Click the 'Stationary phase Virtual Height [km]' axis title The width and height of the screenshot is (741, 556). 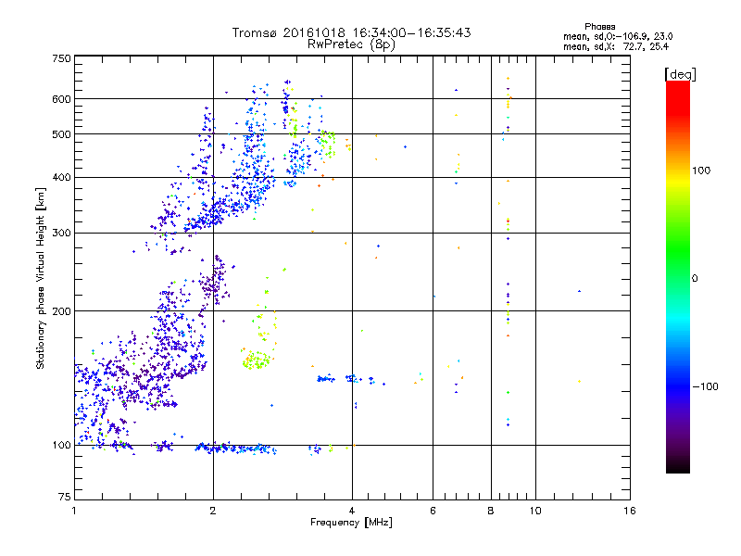pos(41,278)
